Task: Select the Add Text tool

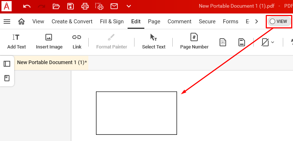Action: click(x=16, y=42)
